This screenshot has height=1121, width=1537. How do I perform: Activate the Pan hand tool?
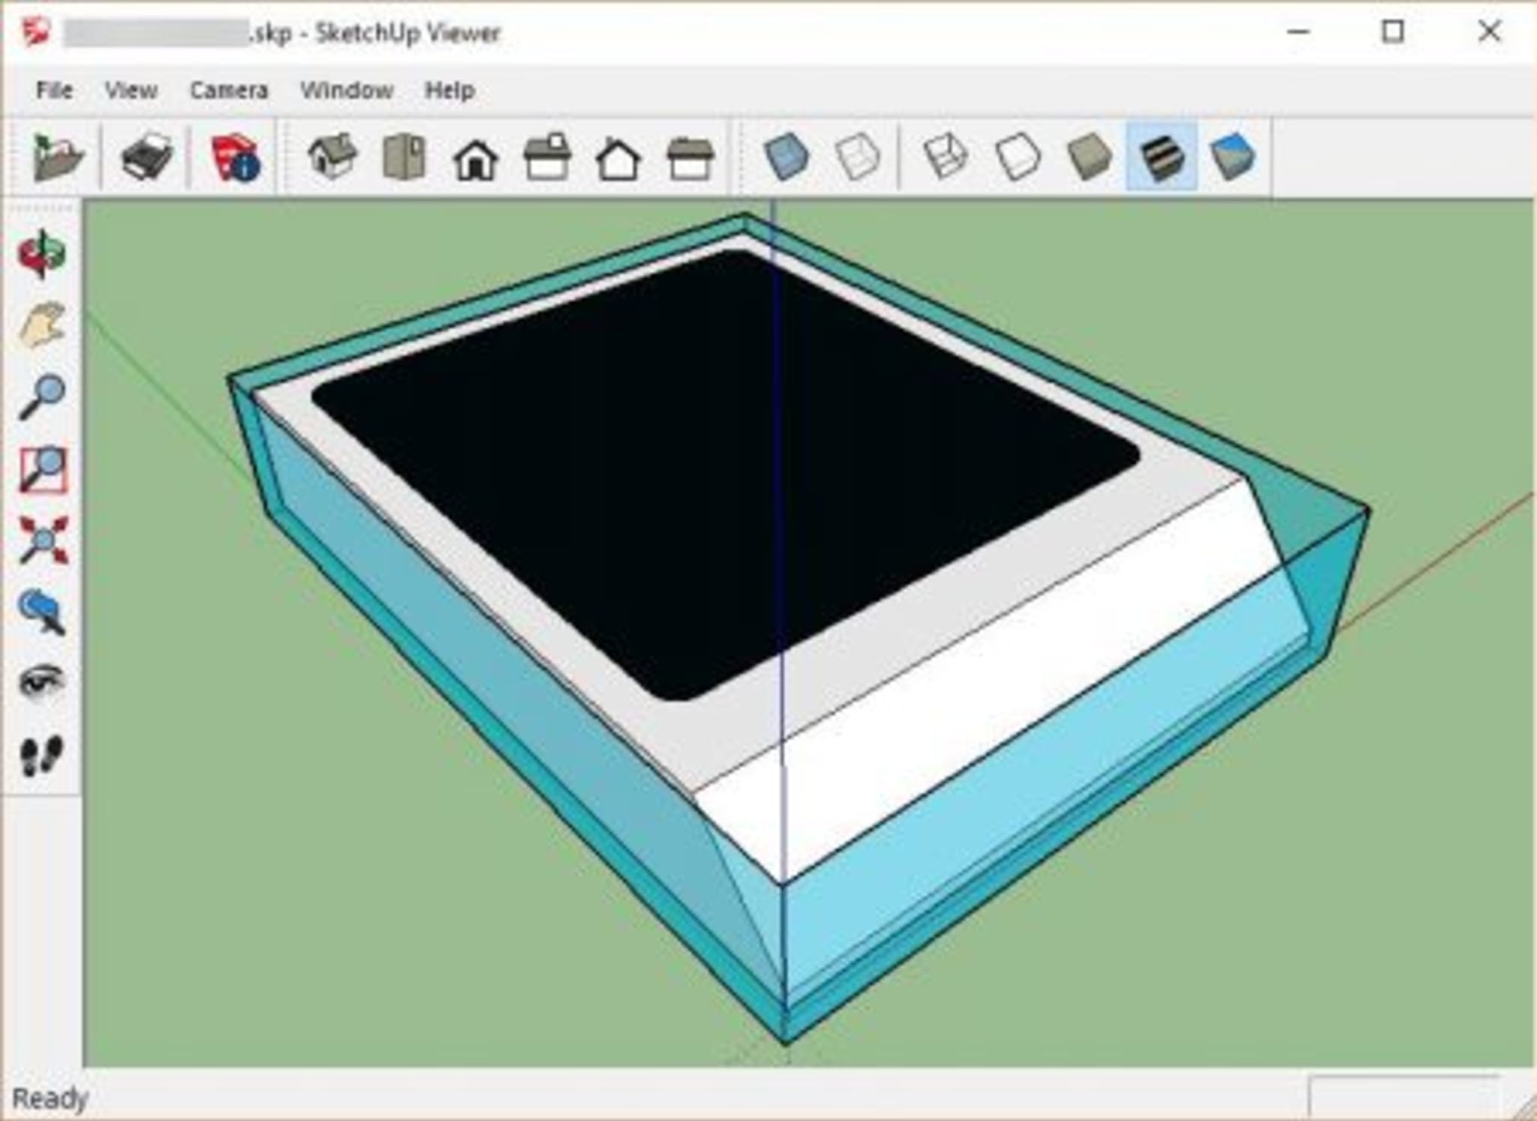click(x=42, y=325)
